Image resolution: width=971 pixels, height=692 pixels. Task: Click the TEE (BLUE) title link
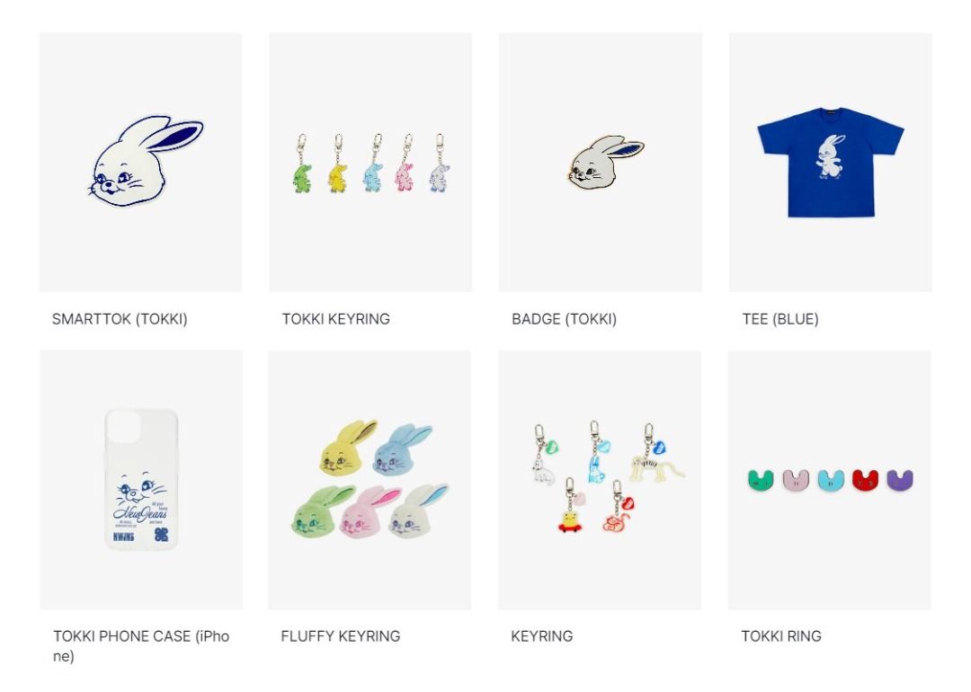click(x=780, y=319)
